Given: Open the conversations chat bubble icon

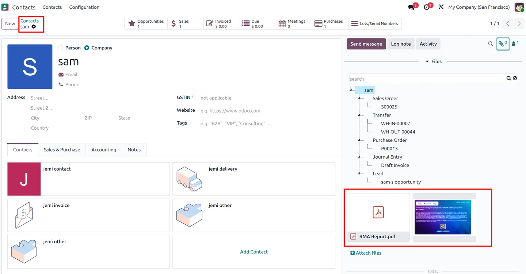Looking at the screenshot, I should pyautogui.click(x=412, y=7).
